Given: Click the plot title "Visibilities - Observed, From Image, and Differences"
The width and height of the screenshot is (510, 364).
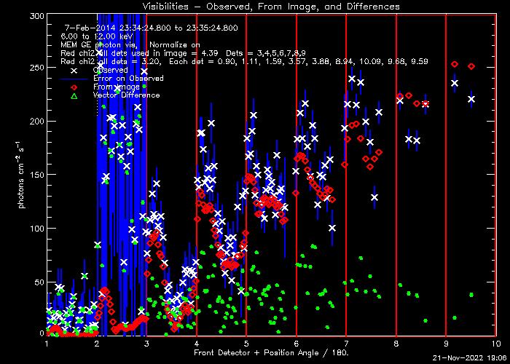Looking at the screenshot, I should coord(271,6).
